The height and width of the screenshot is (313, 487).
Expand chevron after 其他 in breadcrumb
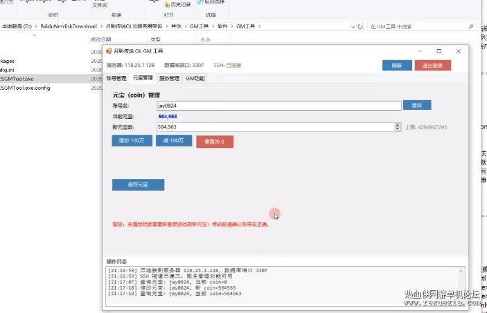point(186,26)
